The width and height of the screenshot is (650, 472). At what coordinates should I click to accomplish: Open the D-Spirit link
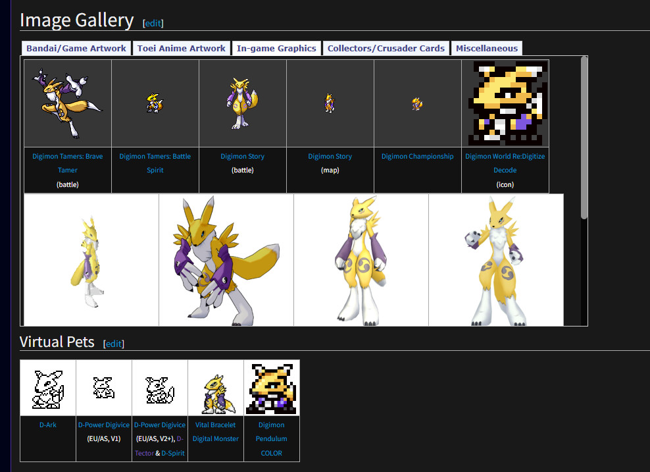point(173,454)
